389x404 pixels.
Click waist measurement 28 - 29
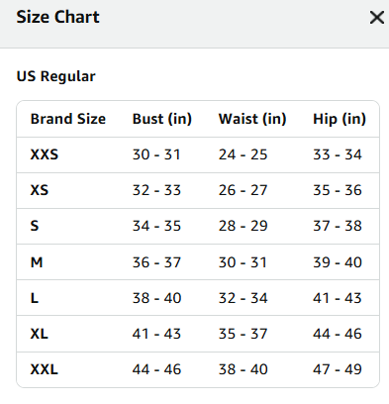(243, 226)
